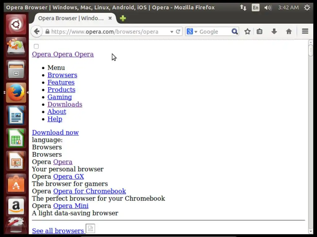Open the Opera for Chromebook link
Viewport: 317px width, 237px height.
point(89,191)
